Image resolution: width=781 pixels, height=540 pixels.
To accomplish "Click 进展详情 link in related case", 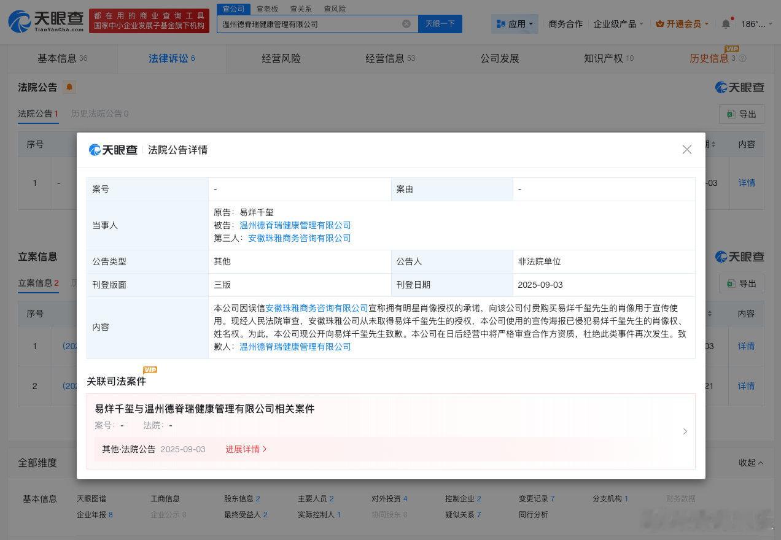I will tap(246, 449).
